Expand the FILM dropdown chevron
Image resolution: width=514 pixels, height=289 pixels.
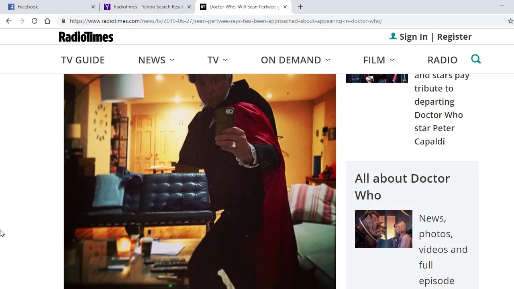point(392,60)
